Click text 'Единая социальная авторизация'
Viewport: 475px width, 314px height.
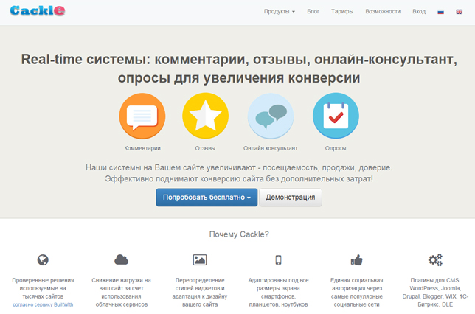point(356,285)
